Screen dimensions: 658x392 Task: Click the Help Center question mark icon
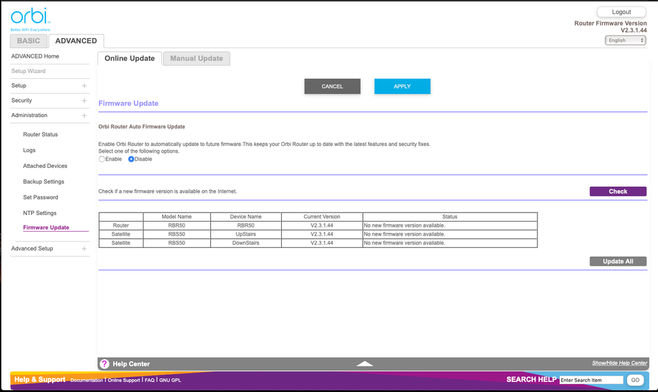105,364
